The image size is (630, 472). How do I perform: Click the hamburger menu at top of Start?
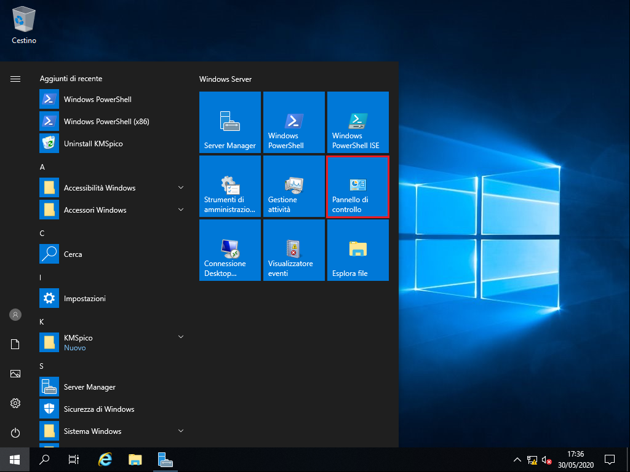[15, 79]
